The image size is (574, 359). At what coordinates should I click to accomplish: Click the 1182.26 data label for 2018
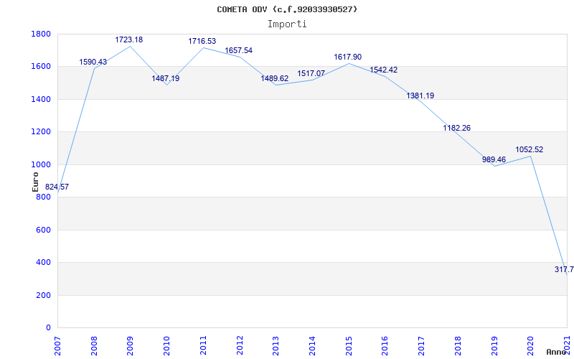(457, 129)
